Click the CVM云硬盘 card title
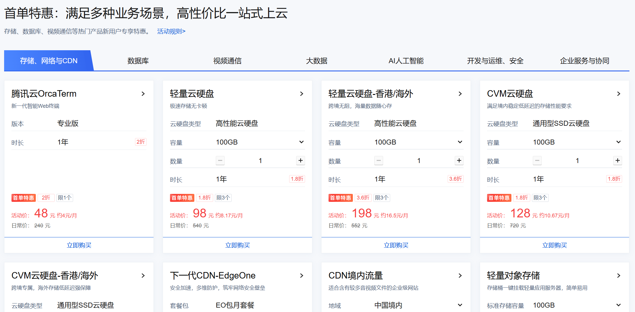Screen dimensions: 635x312 (x=510, y=94)
